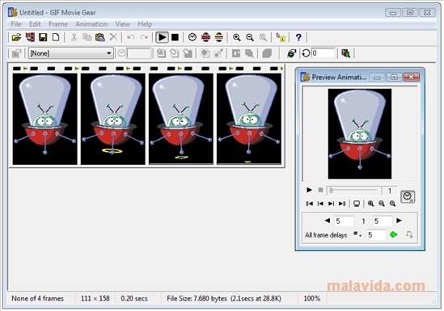Jump to last frame in Preview window

pos(342,204)
